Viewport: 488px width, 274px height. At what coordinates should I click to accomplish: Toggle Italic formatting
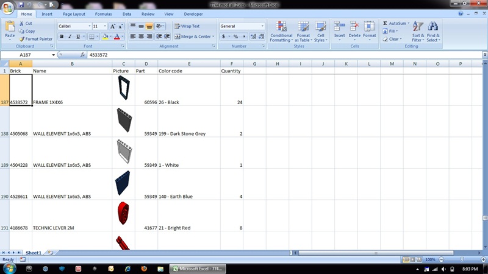pos(70,37)
